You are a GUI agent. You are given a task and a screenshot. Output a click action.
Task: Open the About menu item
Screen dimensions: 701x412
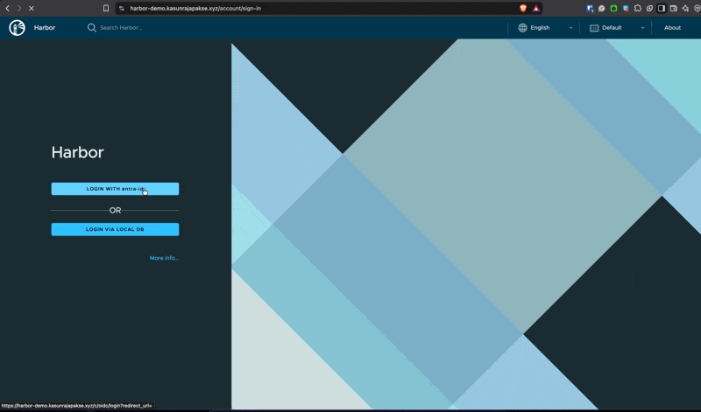tap(672, 28)
